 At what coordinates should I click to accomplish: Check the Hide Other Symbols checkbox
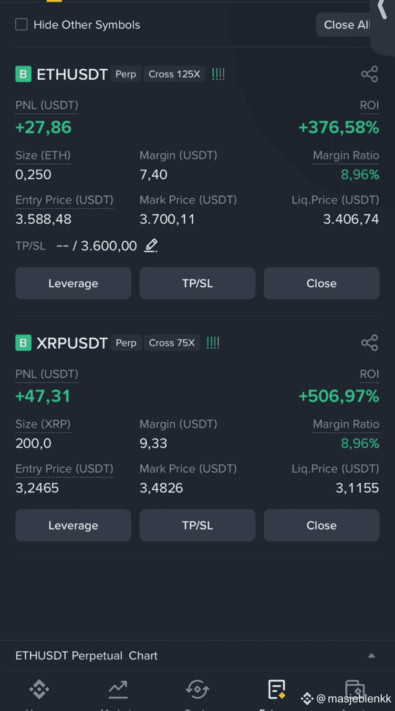click(x=21, y=24)
